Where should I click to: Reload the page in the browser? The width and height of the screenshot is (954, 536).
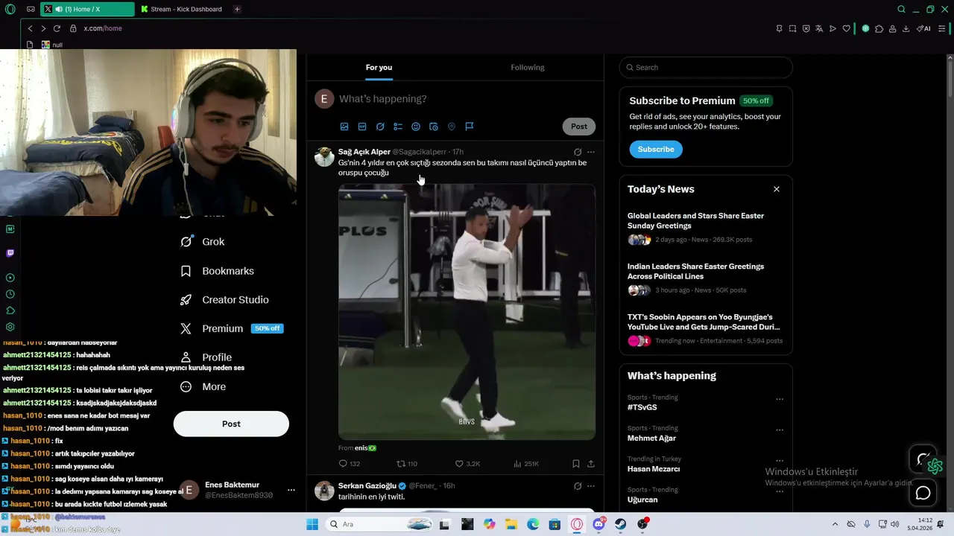pos(57,28)
